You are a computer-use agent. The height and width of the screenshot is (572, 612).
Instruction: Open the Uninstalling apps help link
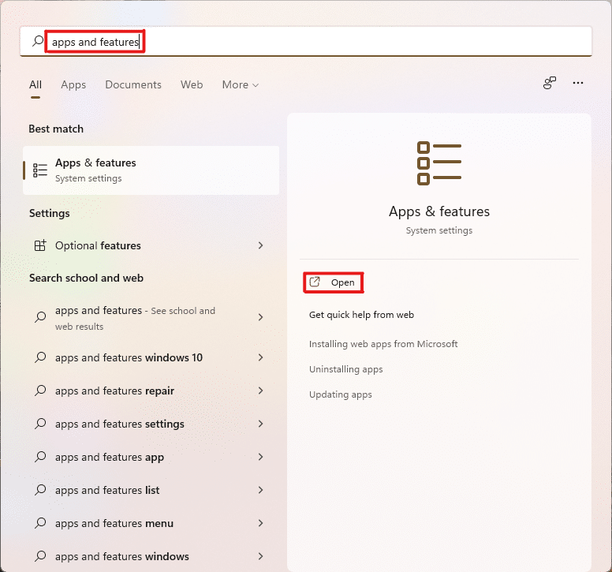pyautogui.click(x=345, y=369)
